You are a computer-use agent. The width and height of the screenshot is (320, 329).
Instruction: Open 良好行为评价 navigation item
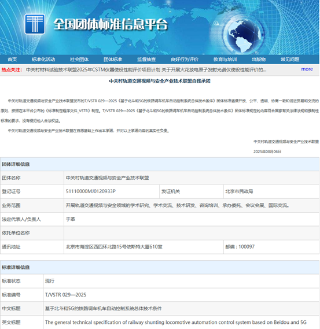click(x=185, y=60)
